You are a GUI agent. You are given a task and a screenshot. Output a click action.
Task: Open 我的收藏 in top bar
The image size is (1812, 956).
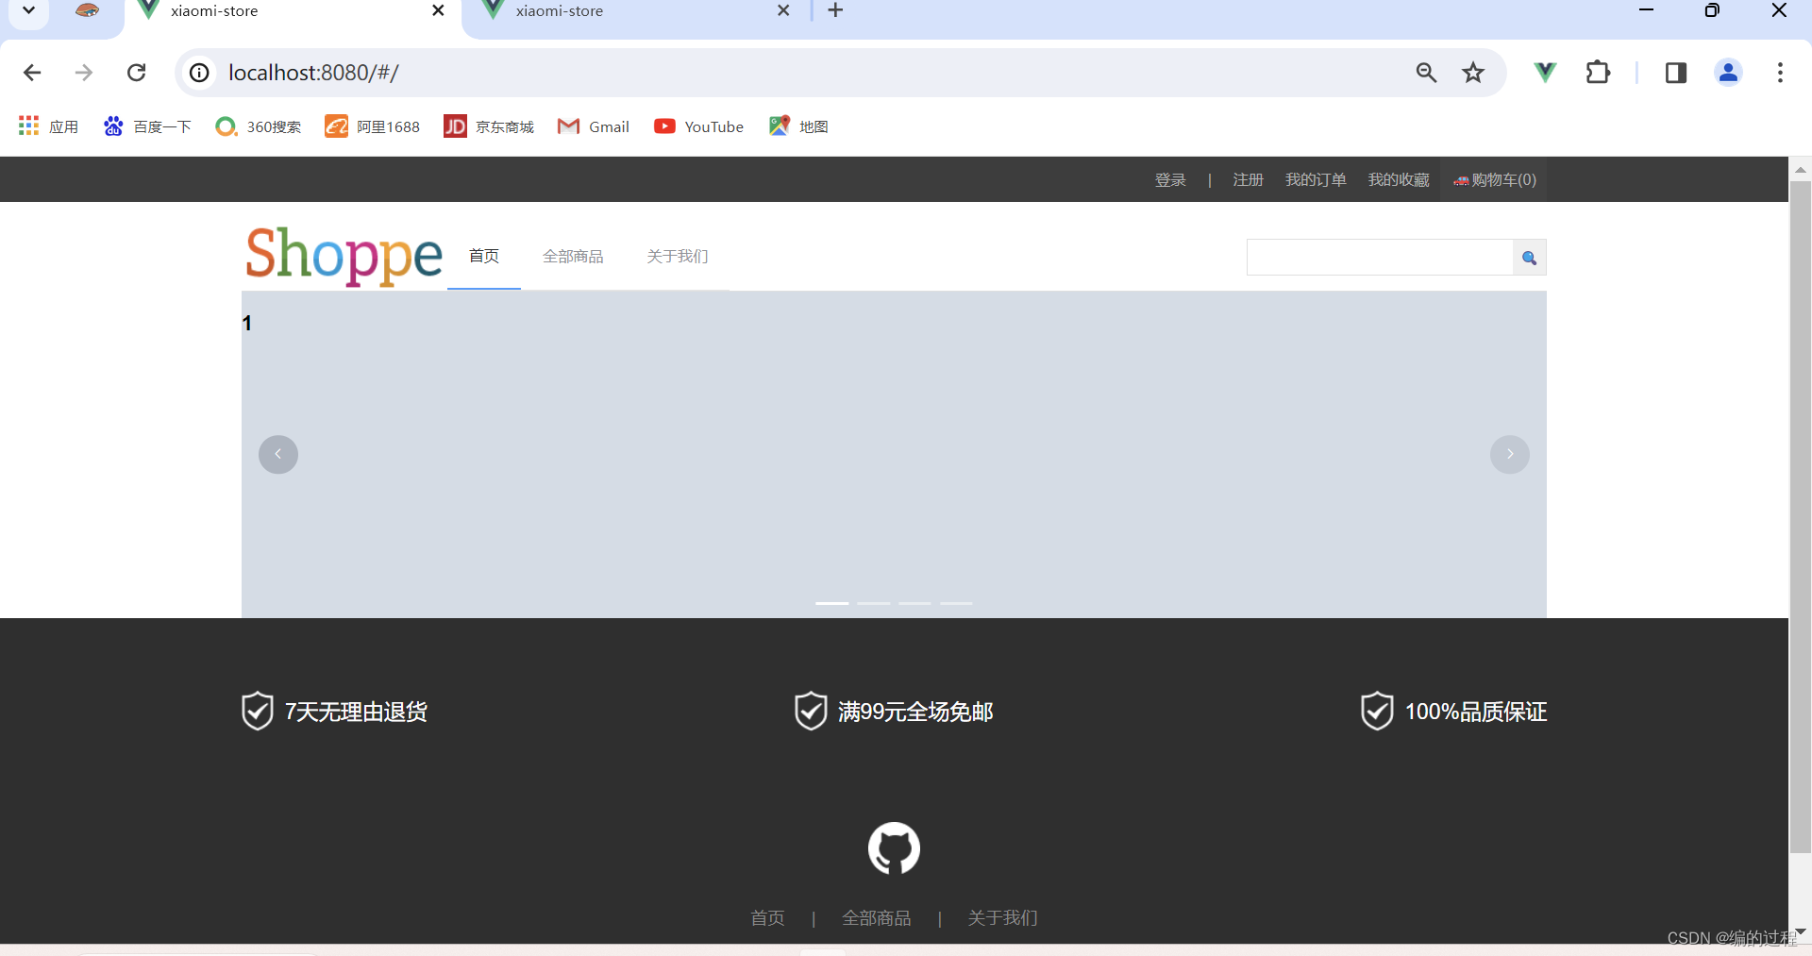(x=1399, y=179)
